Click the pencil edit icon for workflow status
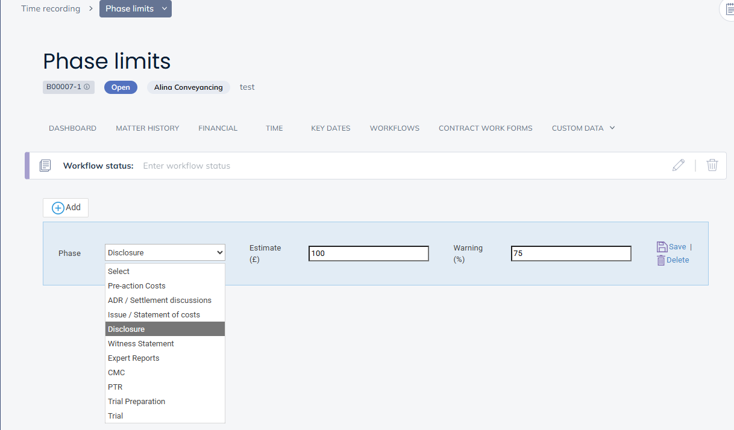734x430 pixels. 679,165
